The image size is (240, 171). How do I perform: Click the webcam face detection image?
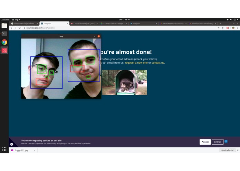61,69
